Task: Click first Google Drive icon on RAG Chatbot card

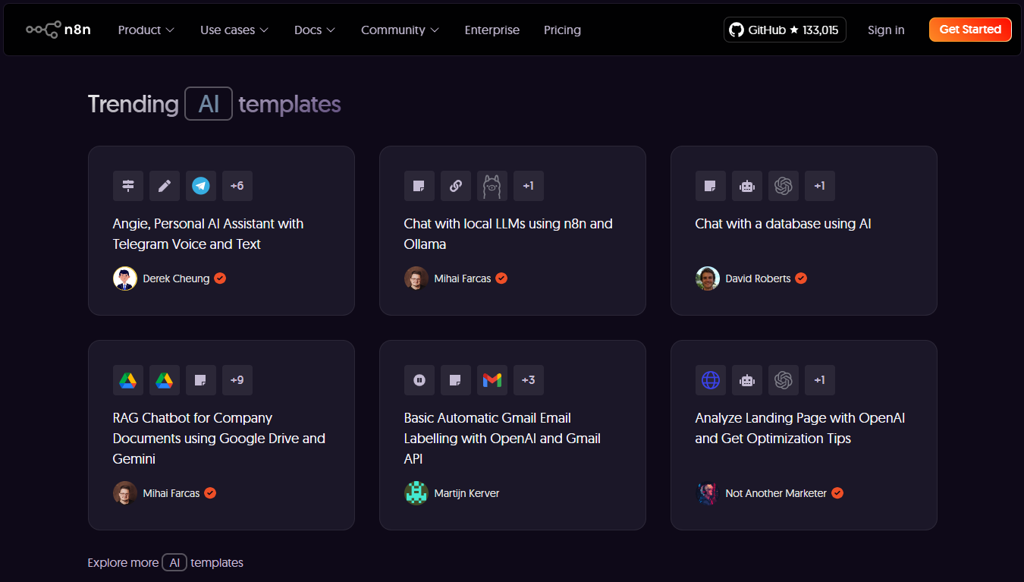Action: click(128, 380)
